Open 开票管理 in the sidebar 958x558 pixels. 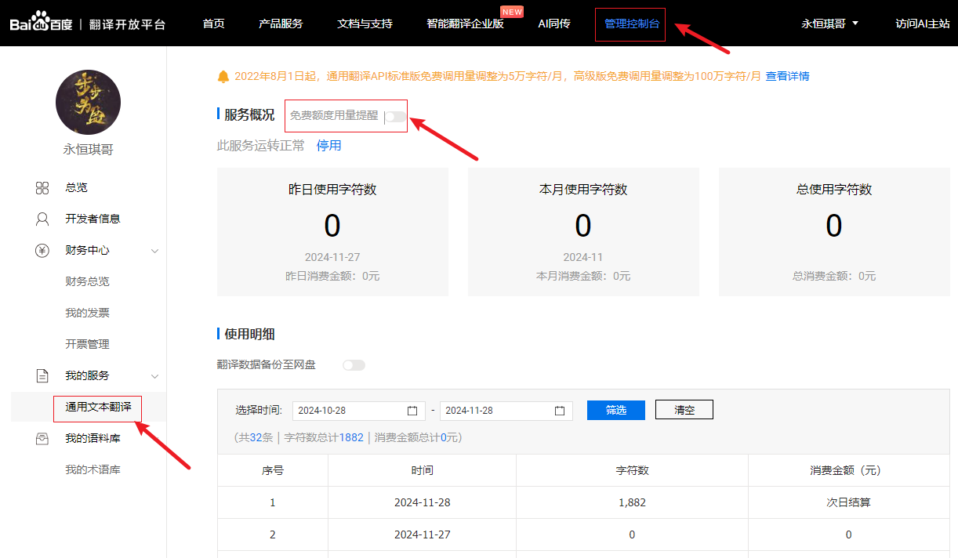coord(87,344)
